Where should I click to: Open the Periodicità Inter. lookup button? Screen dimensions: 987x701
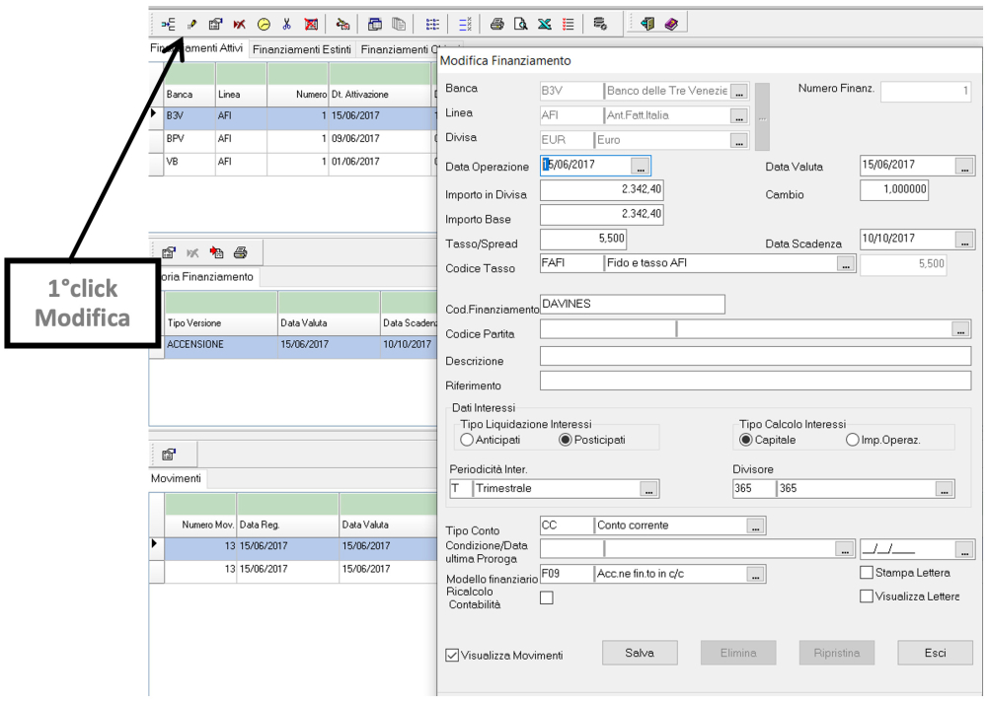point(647,489)
